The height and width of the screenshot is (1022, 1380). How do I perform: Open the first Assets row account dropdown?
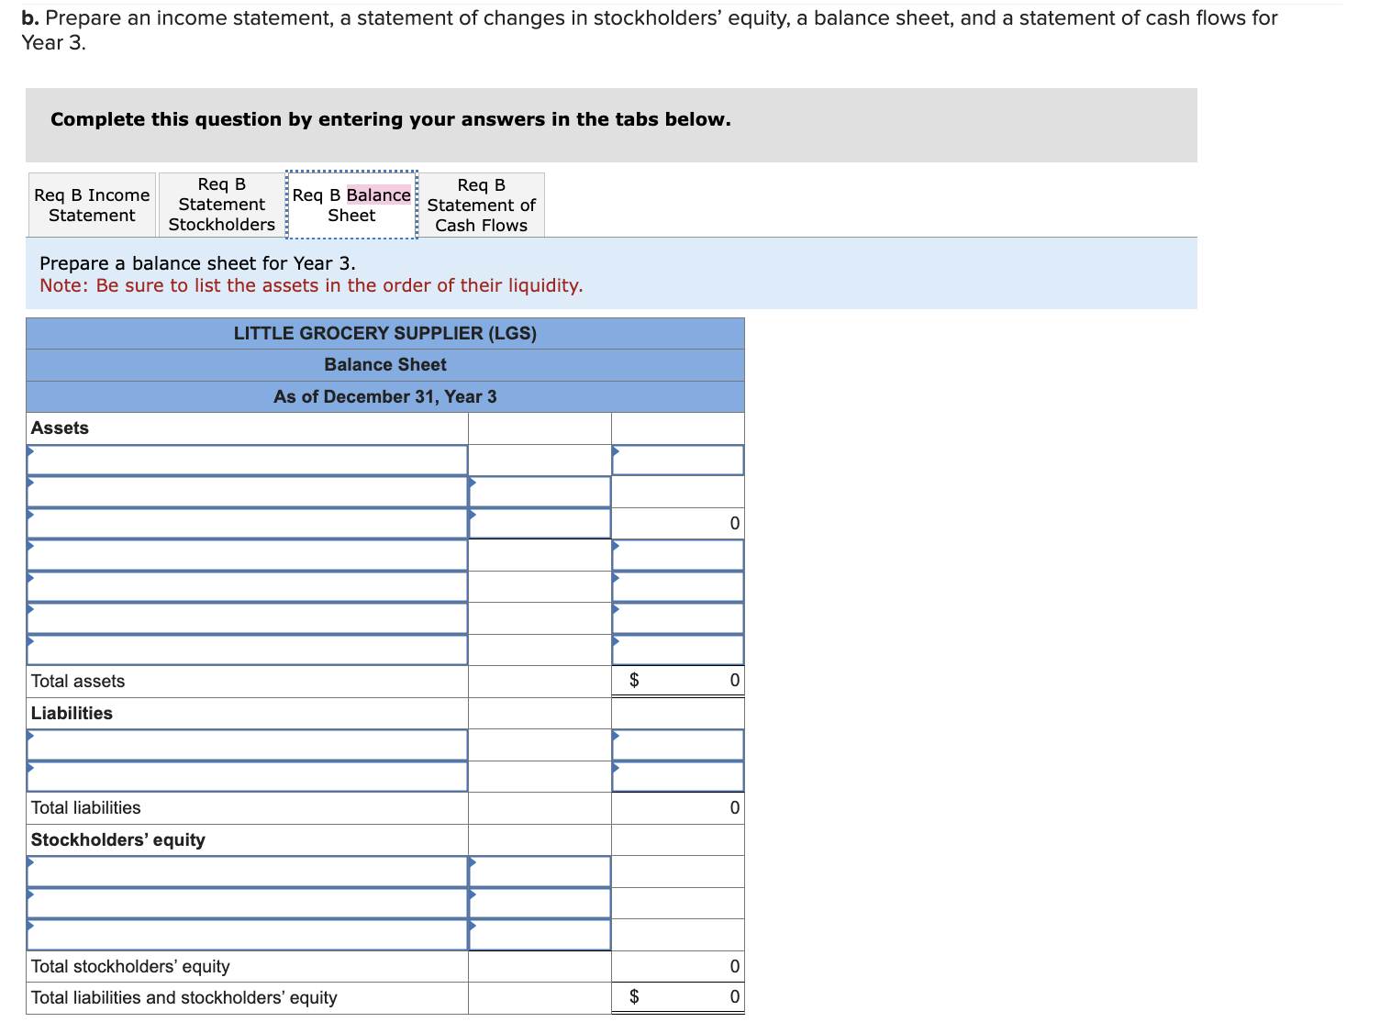coord(248,460)
